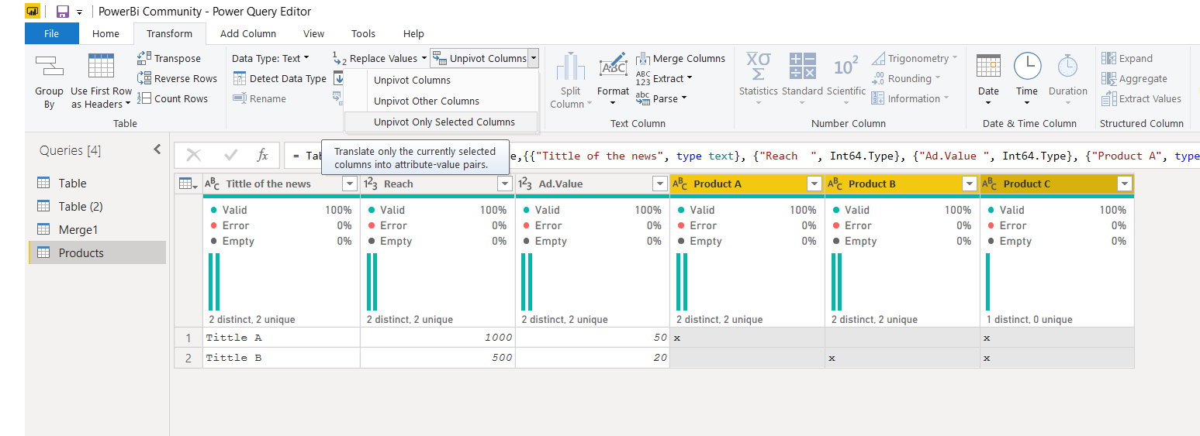This screenshot has width=1200, height=436.
Task: Open the Product C filter dropdown
Action: 1125,184
